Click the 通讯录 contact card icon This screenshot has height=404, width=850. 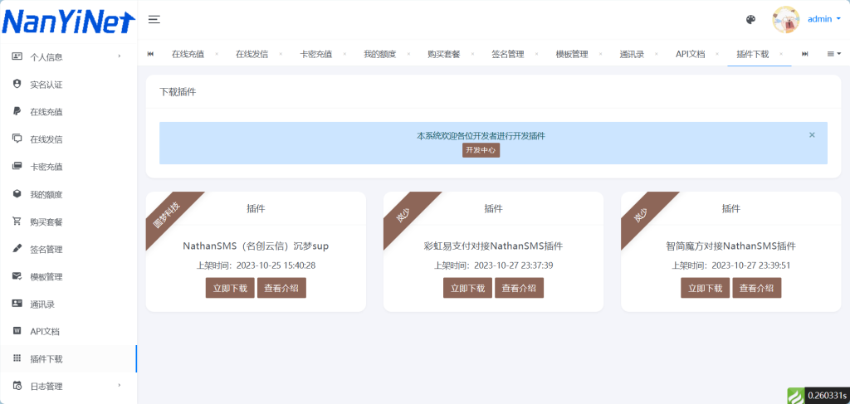pyautogui.click(x=17, y=304)
